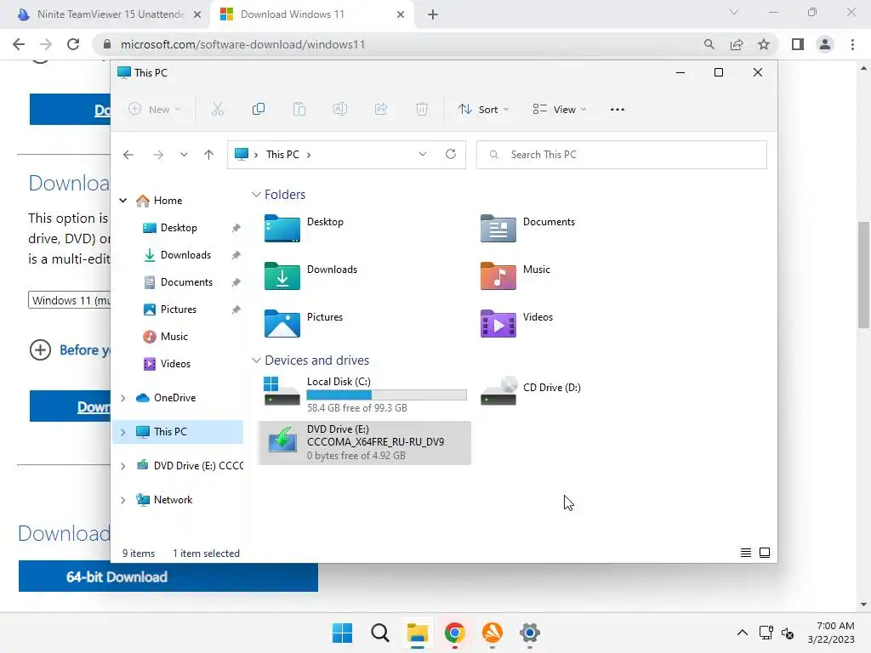Image resolution: width=871 pixels, height=653 pixels.
Task: Open Downloads in navigation pane
Action: [x=185, y=255]
